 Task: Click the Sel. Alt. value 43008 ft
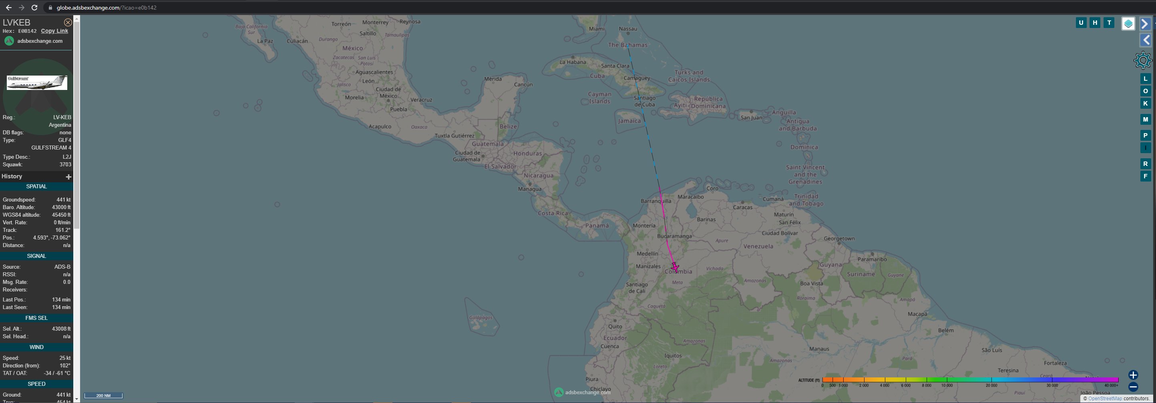click(x=61, y=329)
